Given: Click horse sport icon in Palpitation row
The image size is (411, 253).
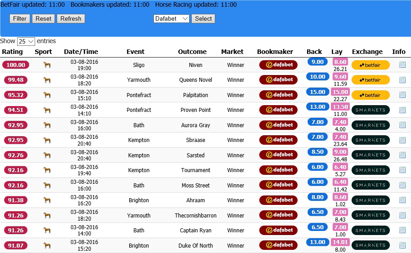Looking at the screenshot, I should [47, 95].
